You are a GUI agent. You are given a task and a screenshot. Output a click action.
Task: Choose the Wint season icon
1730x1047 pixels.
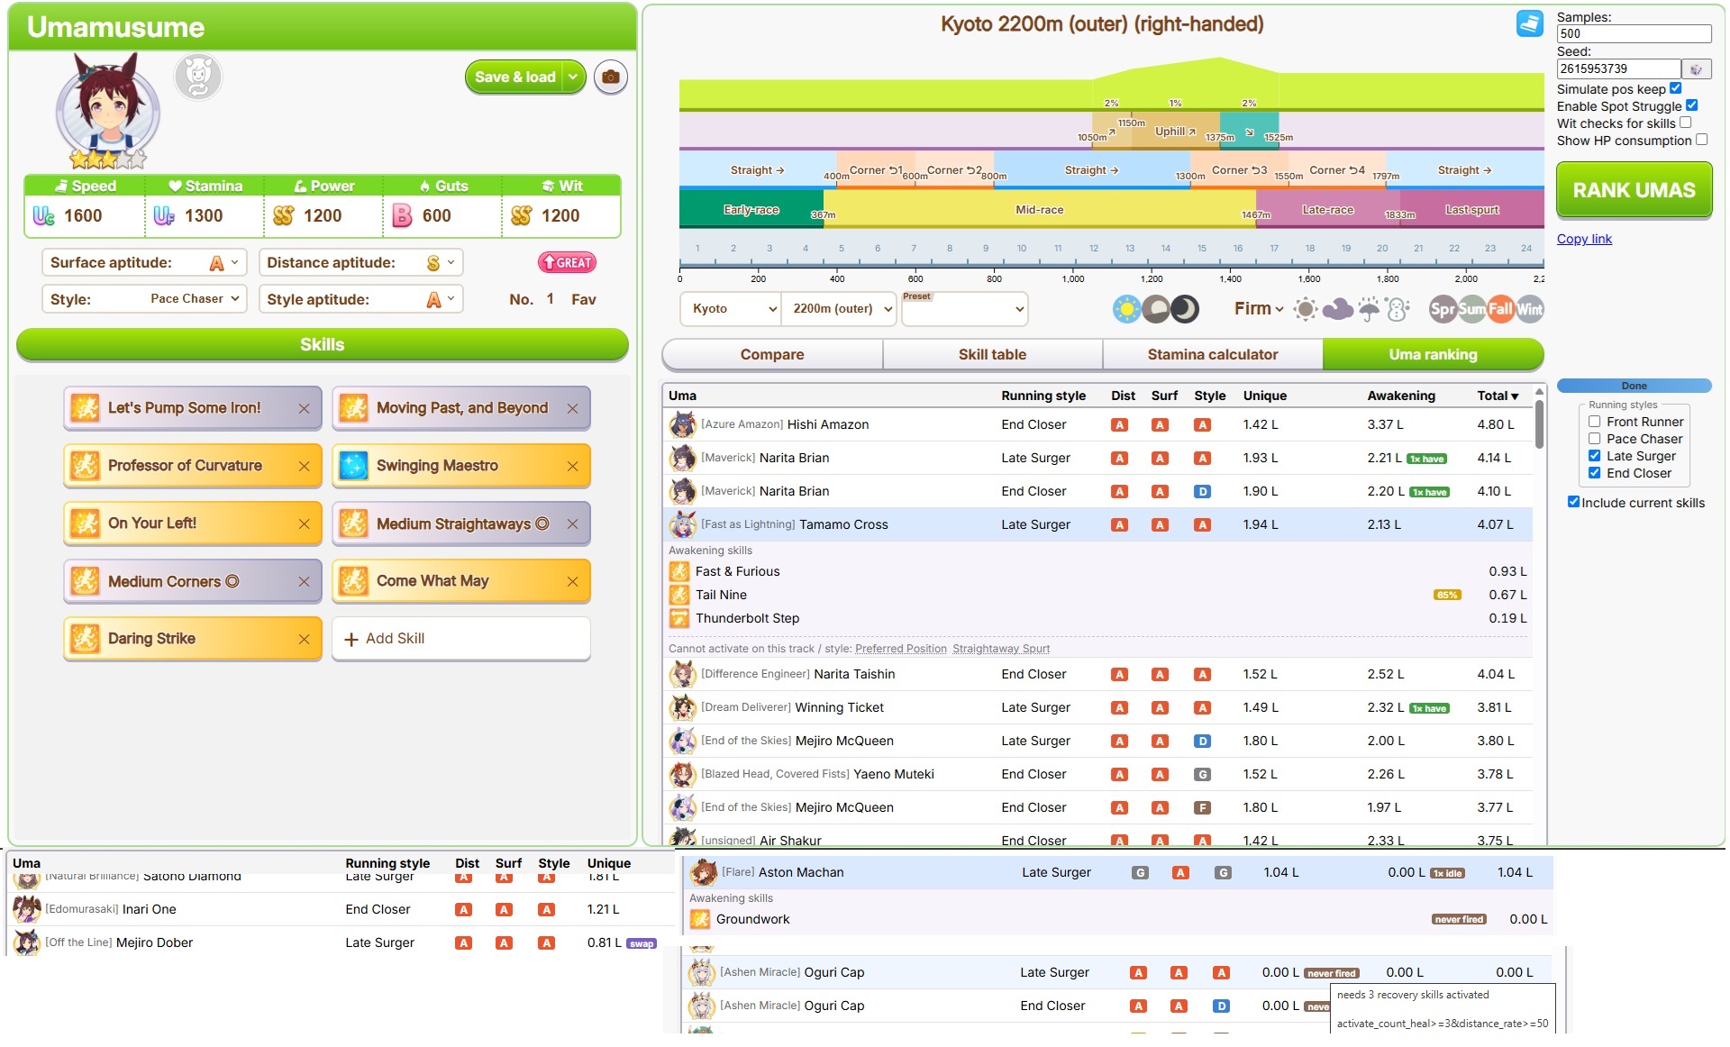click(1529, 310)
